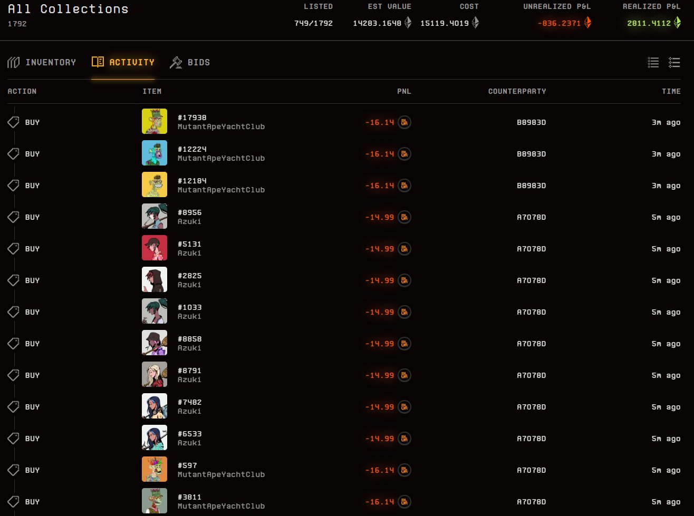Switch to detailed list view icon
This screenshot has width=694, height=516.
[674, 63]
